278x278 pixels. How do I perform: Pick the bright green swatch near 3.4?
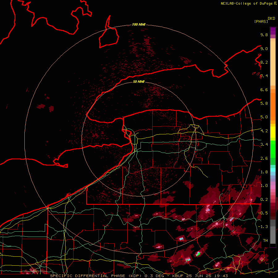point(273,150)
